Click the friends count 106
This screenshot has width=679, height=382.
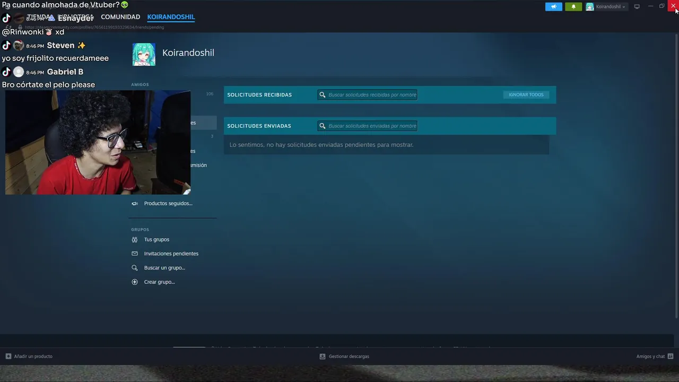pos(210,94)
